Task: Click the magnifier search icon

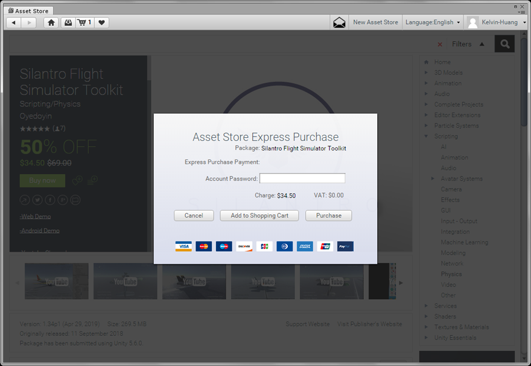Action: pos(504,44)
